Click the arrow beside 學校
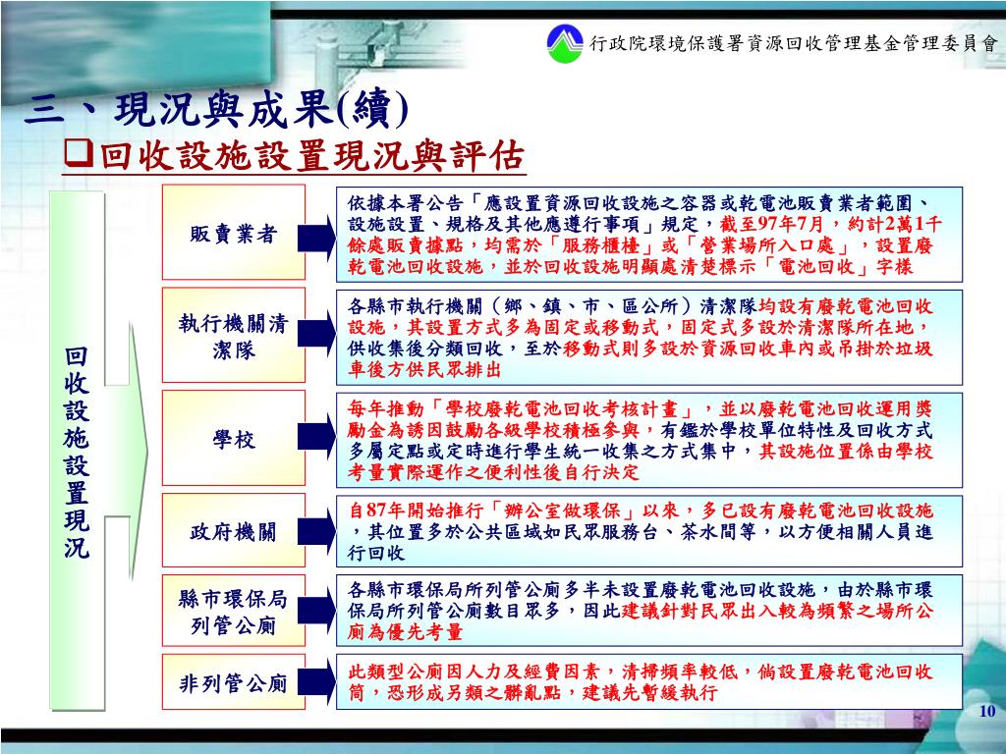The width and height of the screenshot is (1006, 754). pyautogui.click(x=317, y=437)
